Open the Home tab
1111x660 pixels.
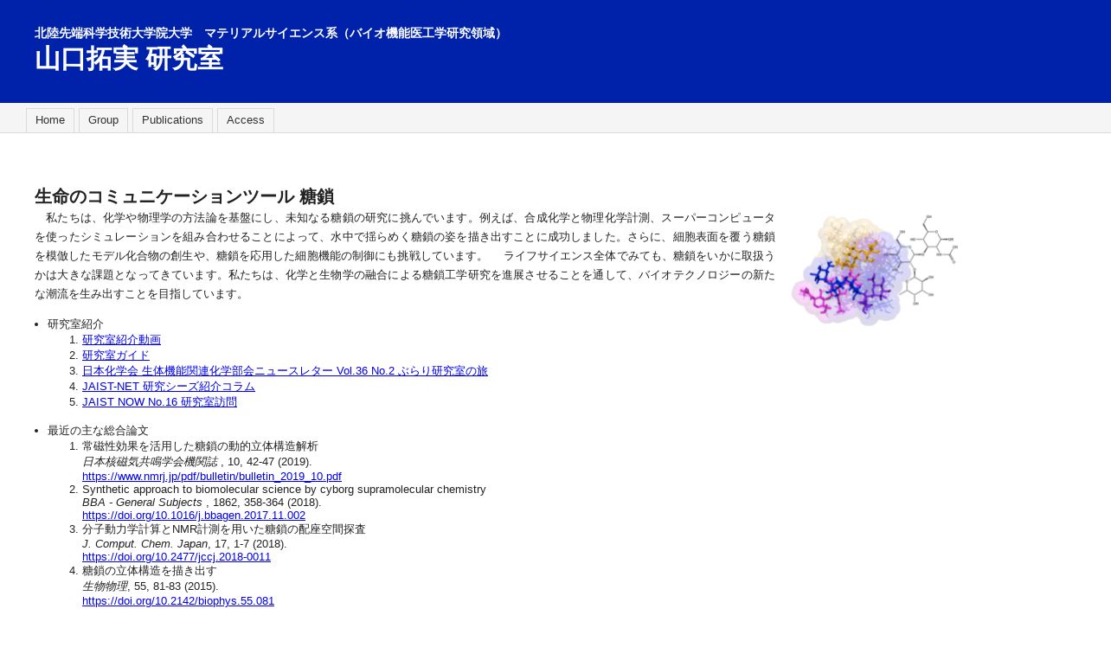50,120
